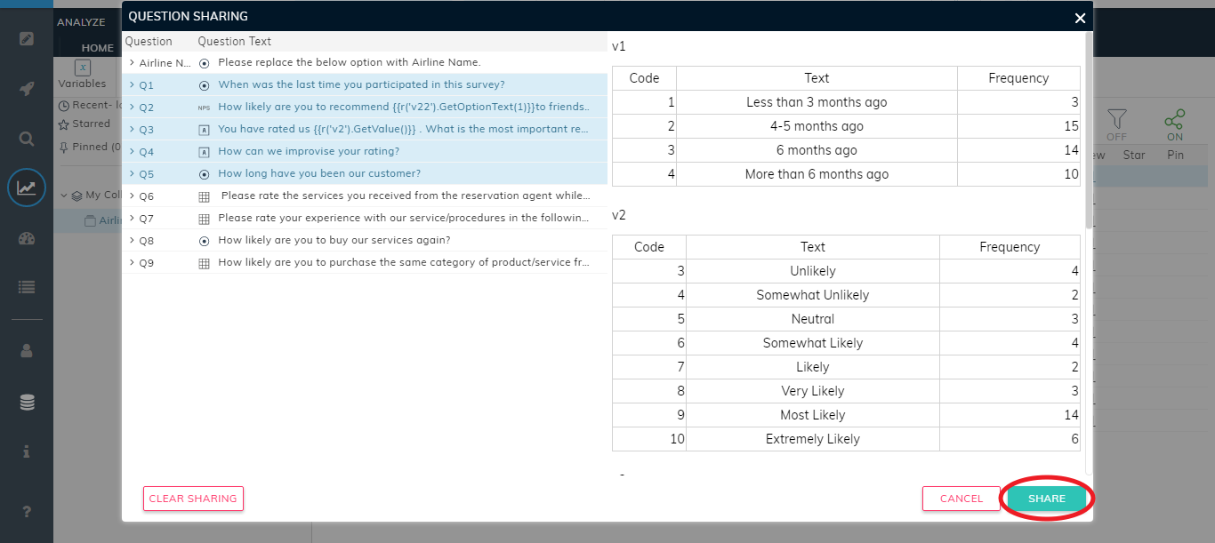Screen dimensions: 1215x543
Task: Click the v1 table Frequency column header
Action: point(1018,78)
